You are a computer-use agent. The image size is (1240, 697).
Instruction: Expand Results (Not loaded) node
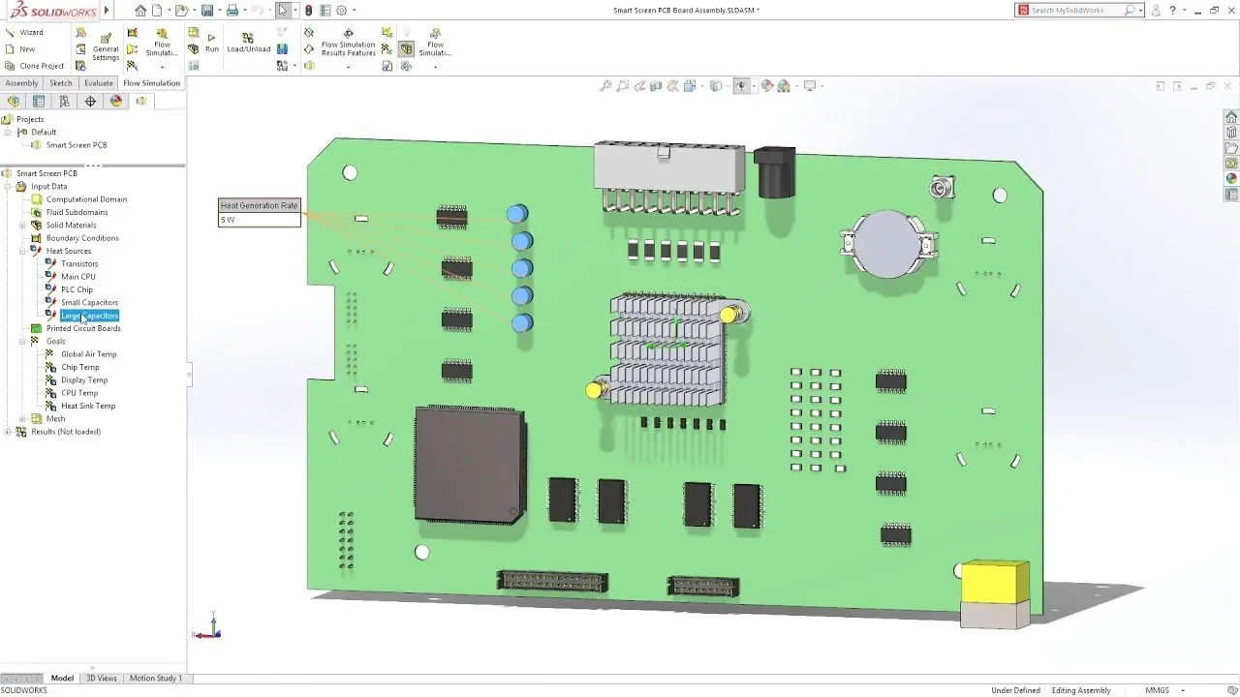pyautogui.click(x=9, y=432)
